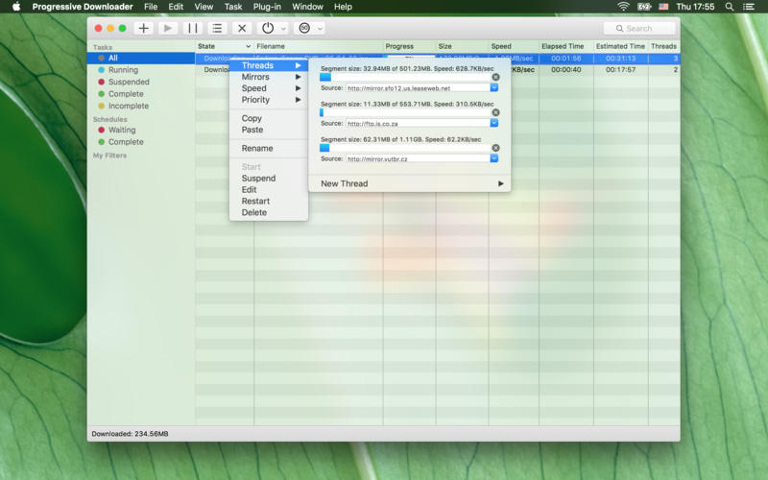Click the pause download toolbar icon

pos(193,29)
